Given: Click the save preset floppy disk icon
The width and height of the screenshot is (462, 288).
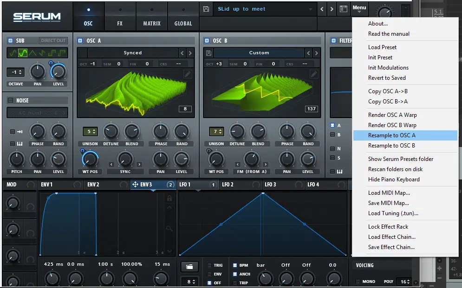Looking at the screenshot, I should pyautogui.click(x=206, y=9).
